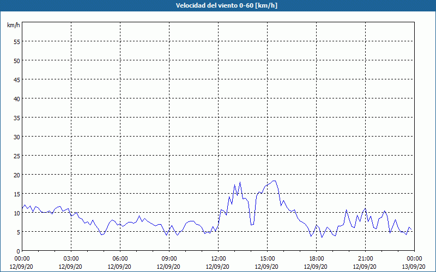
Task: Click the y-axis value 0
Action: (19, 251)
